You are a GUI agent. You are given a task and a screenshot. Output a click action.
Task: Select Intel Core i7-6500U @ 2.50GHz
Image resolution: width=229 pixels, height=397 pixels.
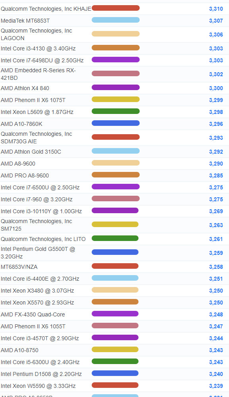(x=40, y=188)
